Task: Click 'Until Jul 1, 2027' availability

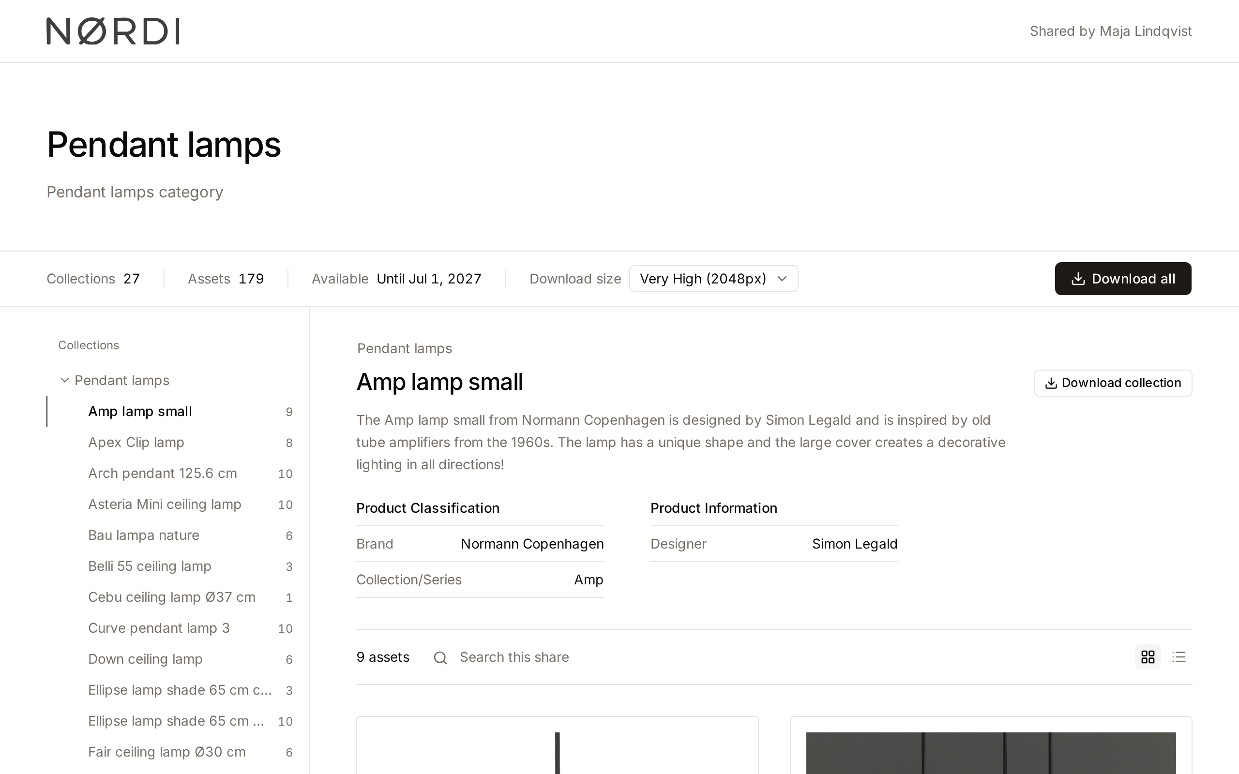Action: [x=429, y=279]
